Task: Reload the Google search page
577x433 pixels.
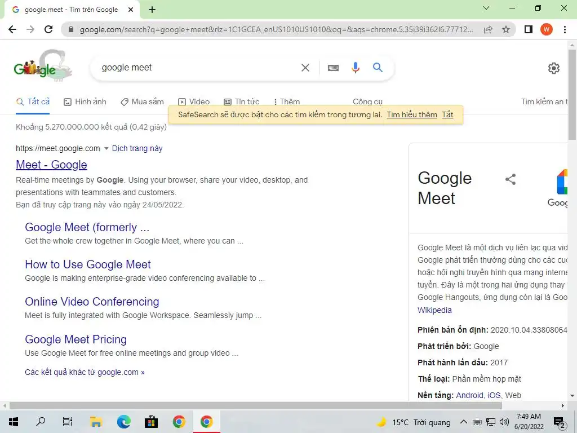Action: 48,29
